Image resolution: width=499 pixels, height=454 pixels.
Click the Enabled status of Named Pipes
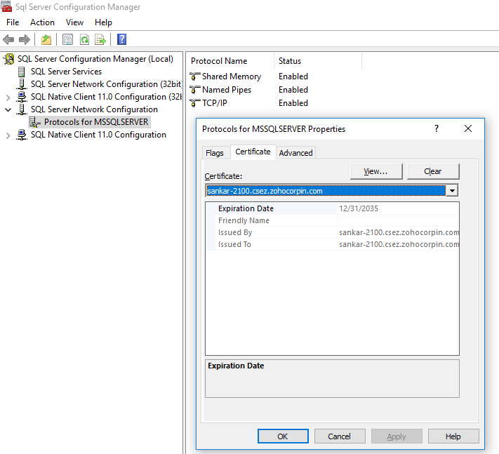click(293, 90)
